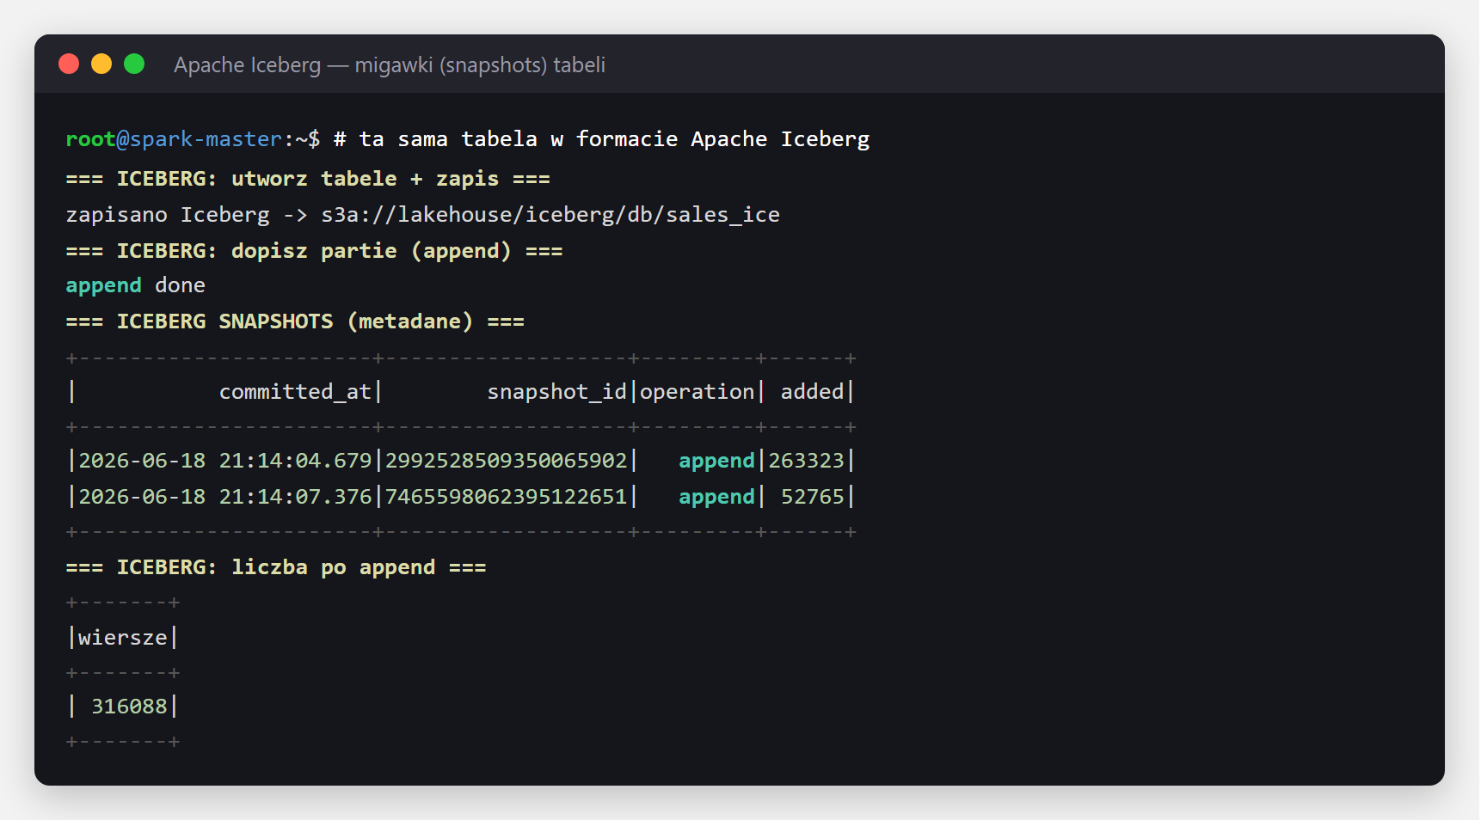Click the green maximize window dot
This screenshot has width=1481, height=820.
(134, 64)
